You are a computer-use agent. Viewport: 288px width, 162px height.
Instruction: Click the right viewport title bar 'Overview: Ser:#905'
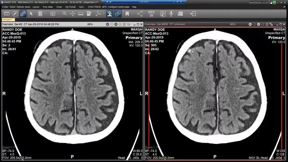[215, 24]
